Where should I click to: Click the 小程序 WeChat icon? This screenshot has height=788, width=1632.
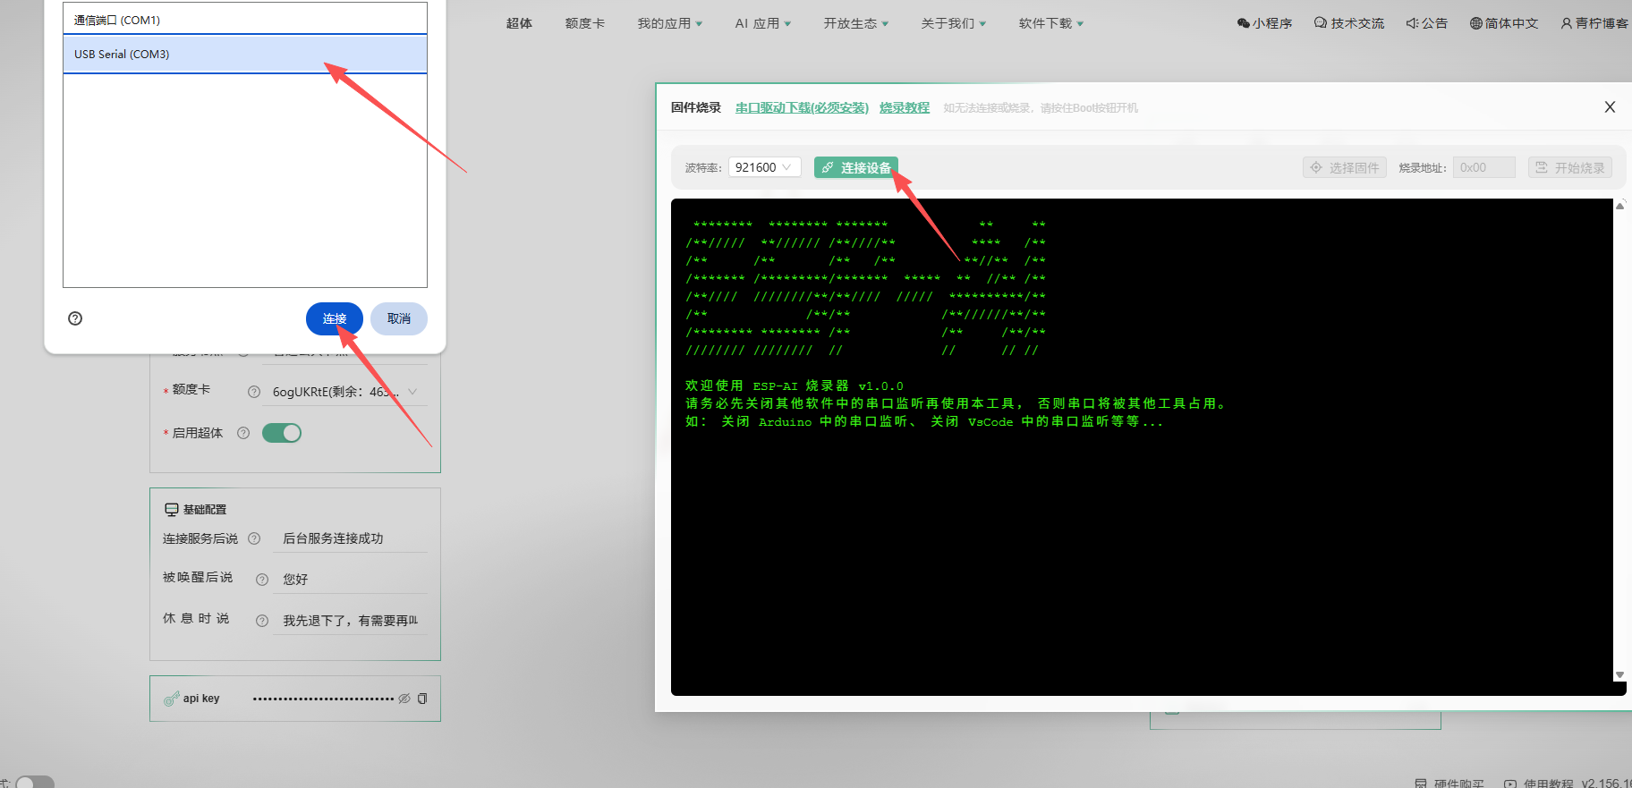1243,23
